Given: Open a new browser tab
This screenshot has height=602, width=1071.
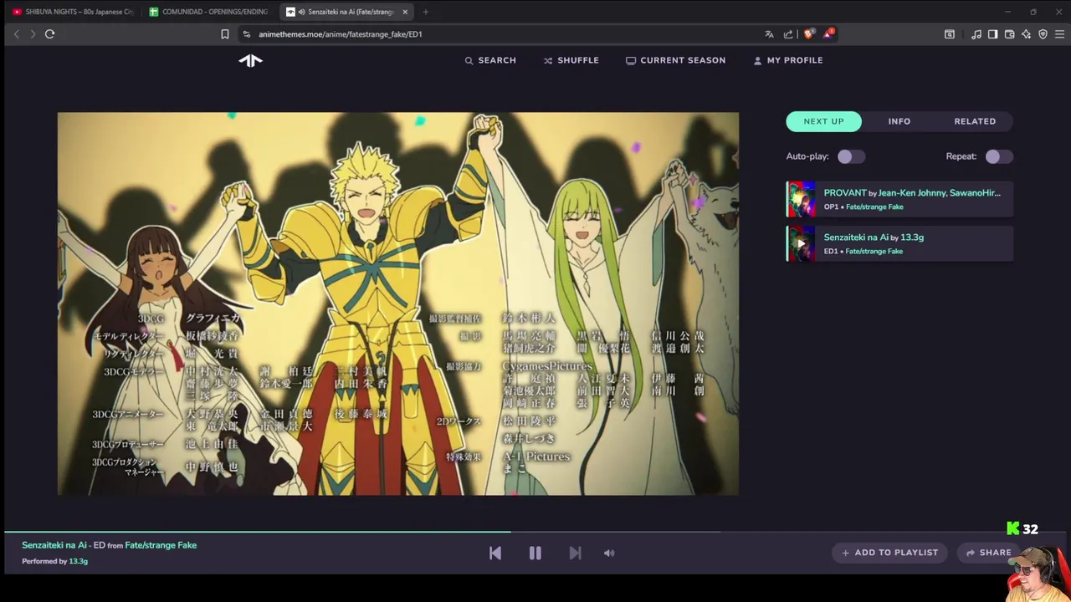Looking at the screenshot, I should [425, 12].
